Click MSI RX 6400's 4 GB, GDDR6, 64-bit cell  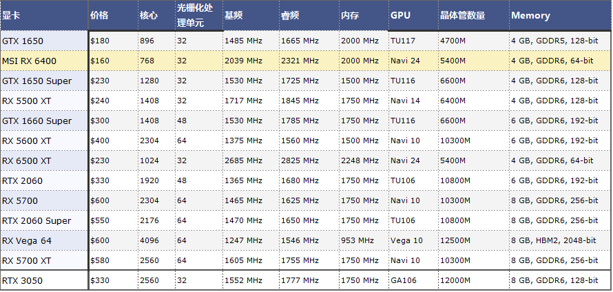[560, 61]
